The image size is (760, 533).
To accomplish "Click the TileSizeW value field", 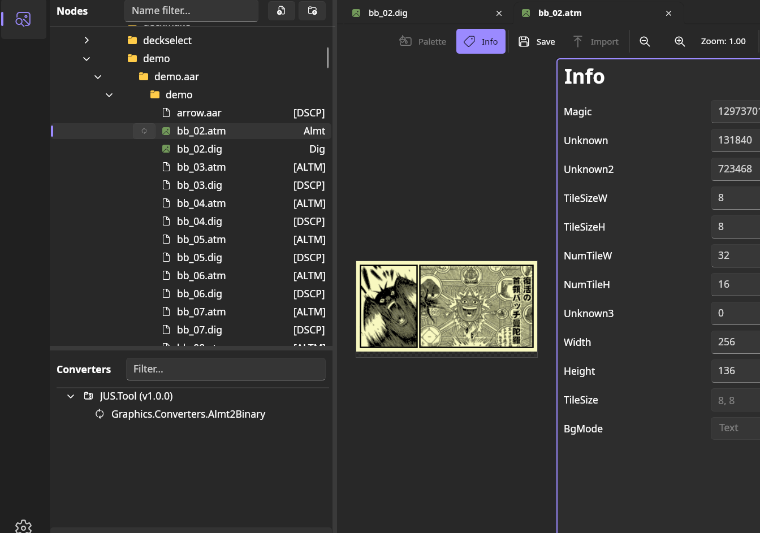I will pyautogui.click(x=735, y=198).
